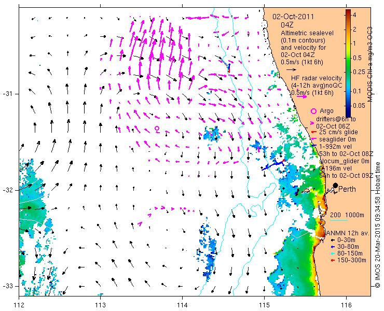Click the light blue colorbar band near 0.1
Screen dimensions: 384x311
[x=348, y=91]
